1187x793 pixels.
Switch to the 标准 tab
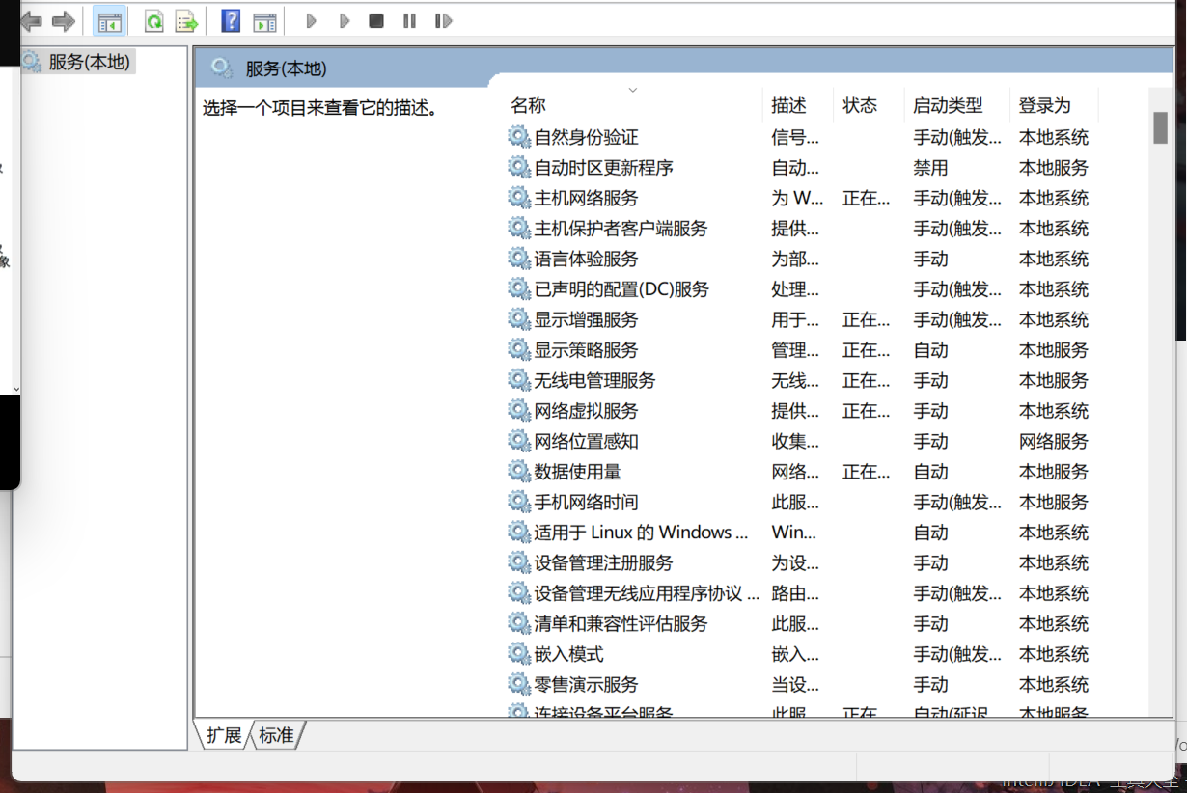pyautogui.click(x=276, y=735)
